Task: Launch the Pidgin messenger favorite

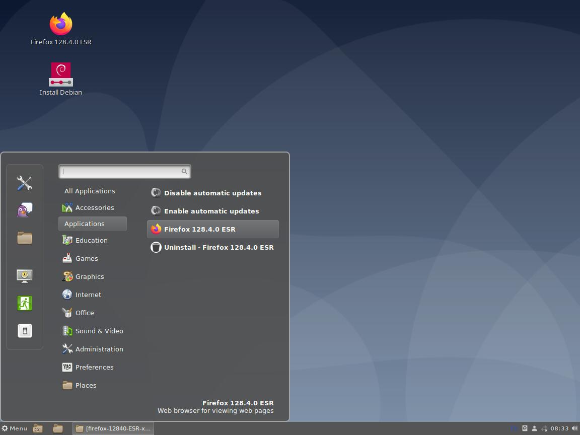Action: click(x=24, y=210)
